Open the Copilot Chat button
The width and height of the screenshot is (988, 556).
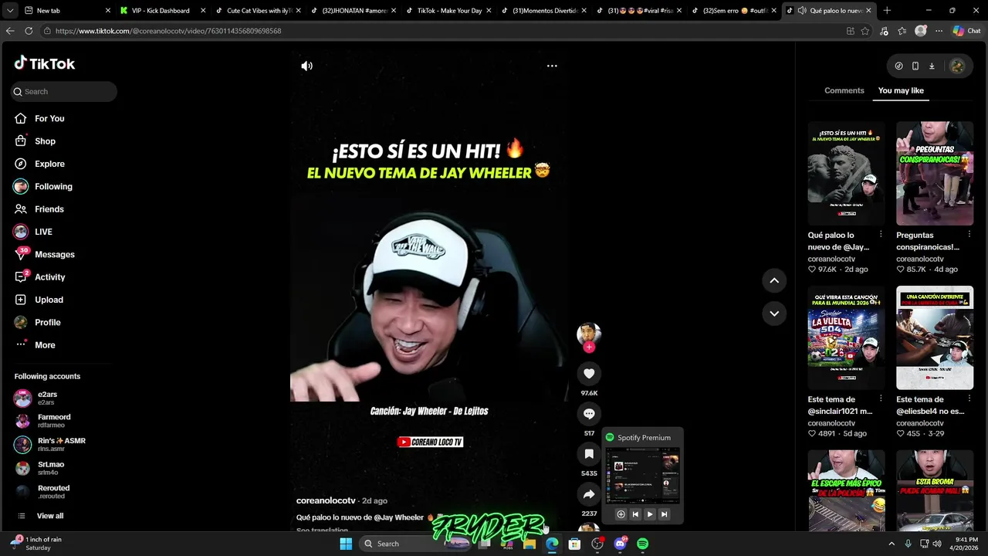[966, 31]
